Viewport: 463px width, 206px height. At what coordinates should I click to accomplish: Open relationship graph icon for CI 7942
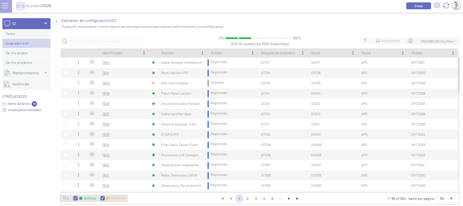click(92, 62)
